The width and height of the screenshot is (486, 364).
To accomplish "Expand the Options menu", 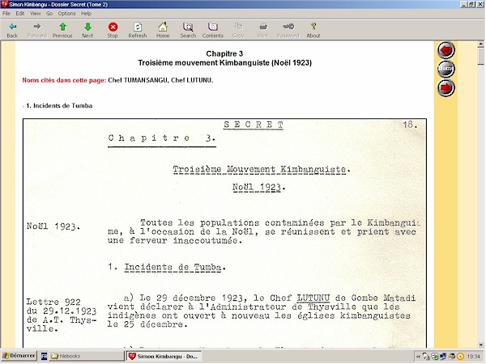I will (x=66, y=14).
